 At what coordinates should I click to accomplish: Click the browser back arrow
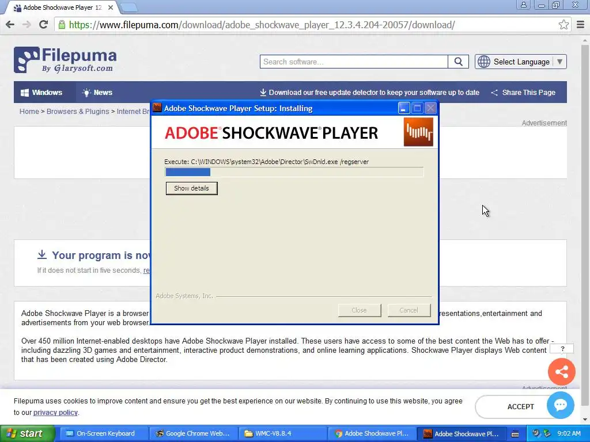[10, 25]
